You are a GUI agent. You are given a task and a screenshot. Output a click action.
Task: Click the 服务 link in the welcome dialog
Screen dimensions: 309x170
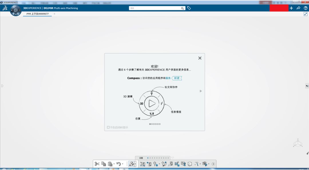pos(168,78)
